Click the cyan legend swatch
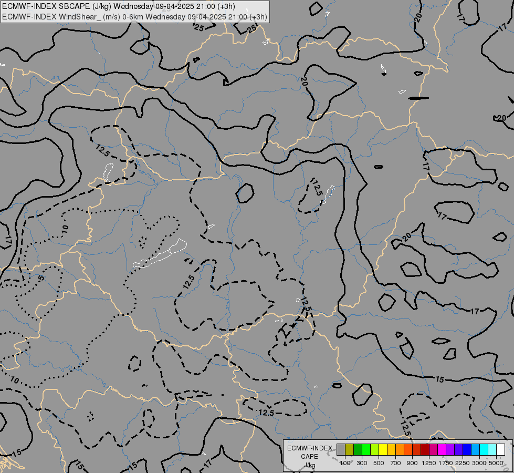514x473 pixels. pos(484,450)
